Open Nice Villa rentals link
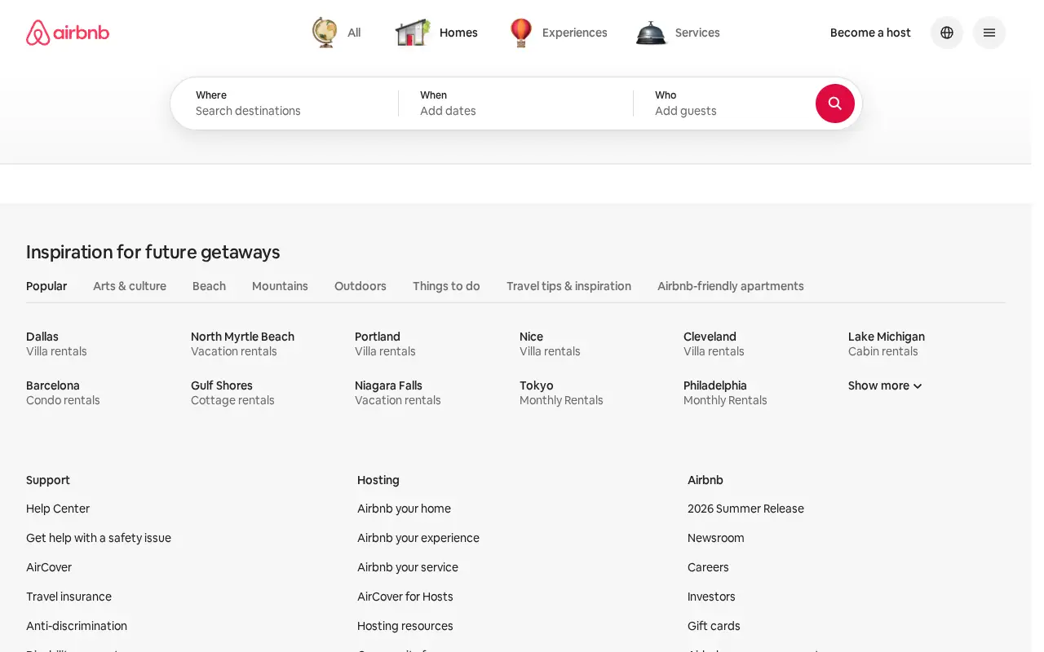Screen dimensions: 1044x652 pos(550,344)
